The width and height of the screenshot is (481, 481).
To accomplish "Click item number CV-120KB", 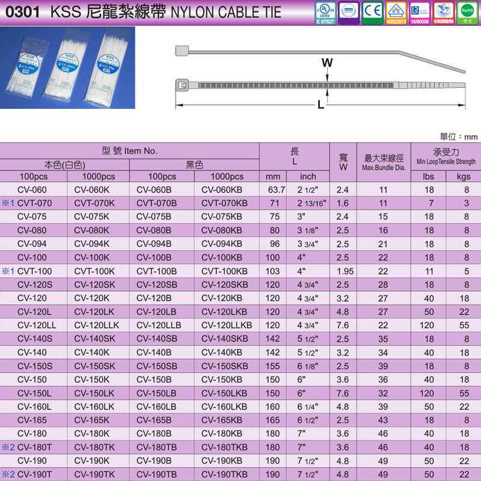I will tap(221, 298).
